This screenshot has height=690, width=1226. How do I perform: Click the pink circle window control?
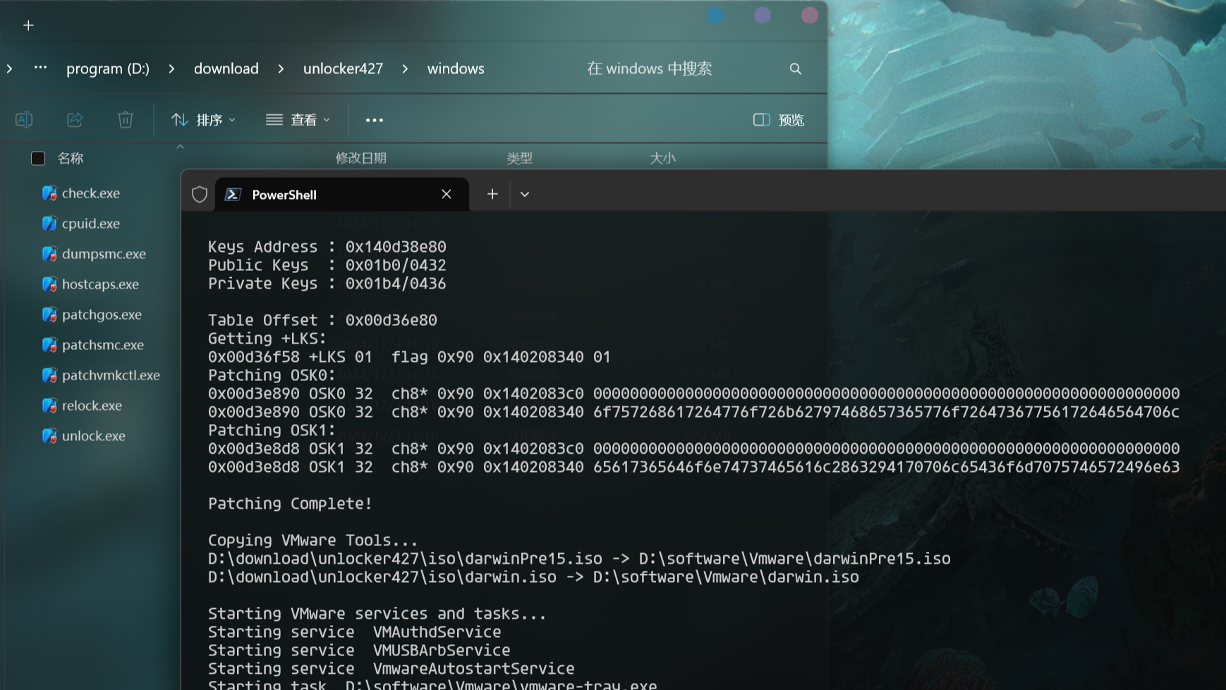(810, 15)
